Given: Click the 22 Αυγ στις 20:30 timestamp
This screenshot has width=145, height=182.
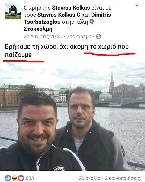Looking at the screenshot, I should coord(43,37).
